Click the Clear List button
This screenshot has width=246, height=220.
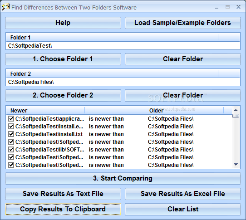pyautogui.click(x=183, y=209)
